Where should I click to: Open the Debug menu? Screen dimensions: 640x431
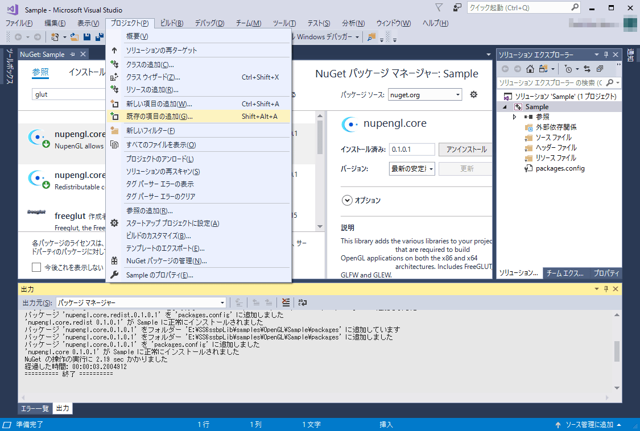point(209,23)
